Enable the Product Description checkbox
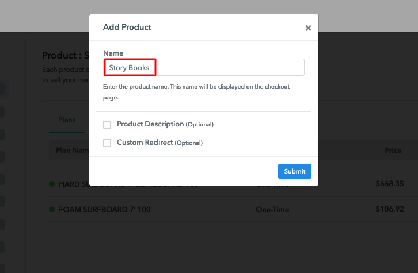Screen dimensions: 418x273 (x=107, y=125)
